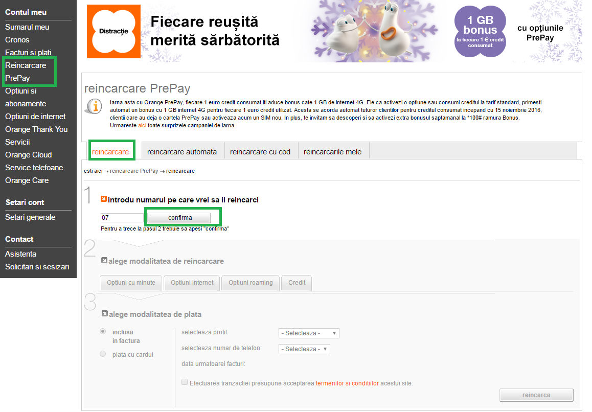Click the orange Distractie logo icon
592x412 pixels.
[113, 31]
